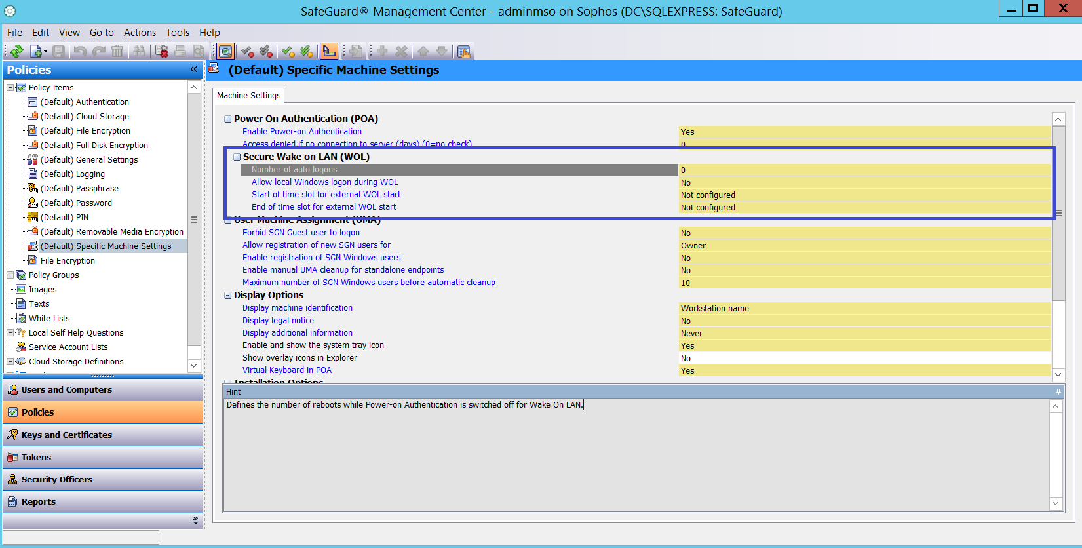
Task: Click the binoculars Find icon
Action: [x=139, y=51]
